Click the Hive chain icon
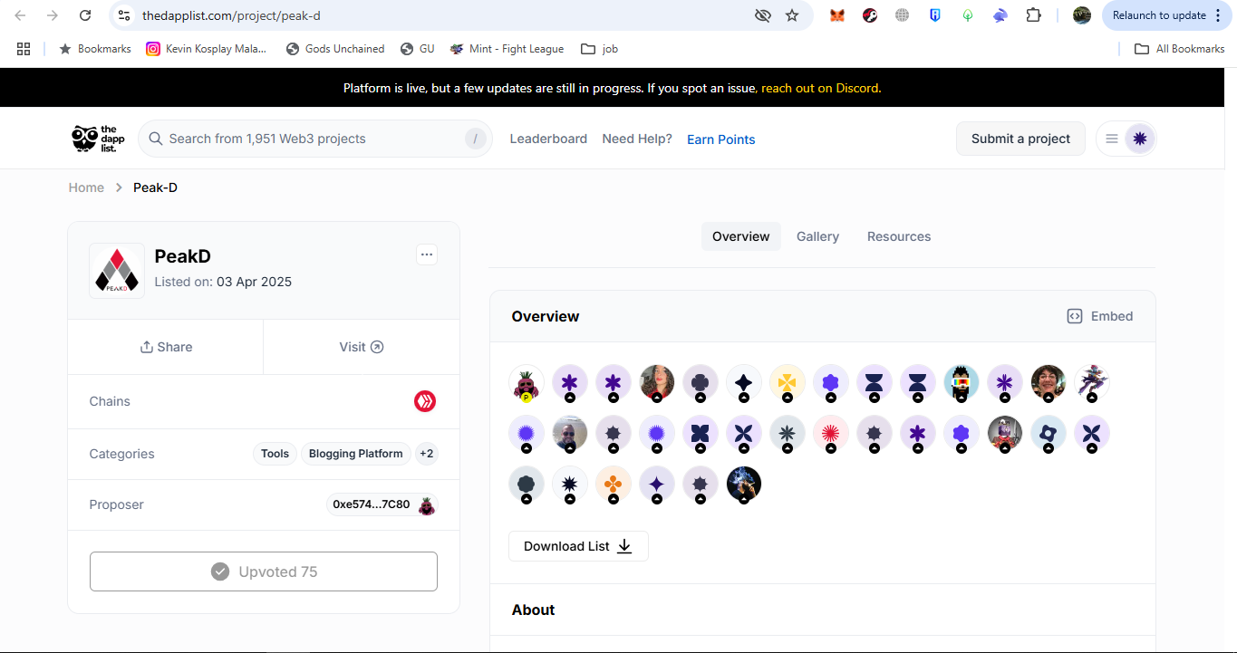 tap(425, 401)
